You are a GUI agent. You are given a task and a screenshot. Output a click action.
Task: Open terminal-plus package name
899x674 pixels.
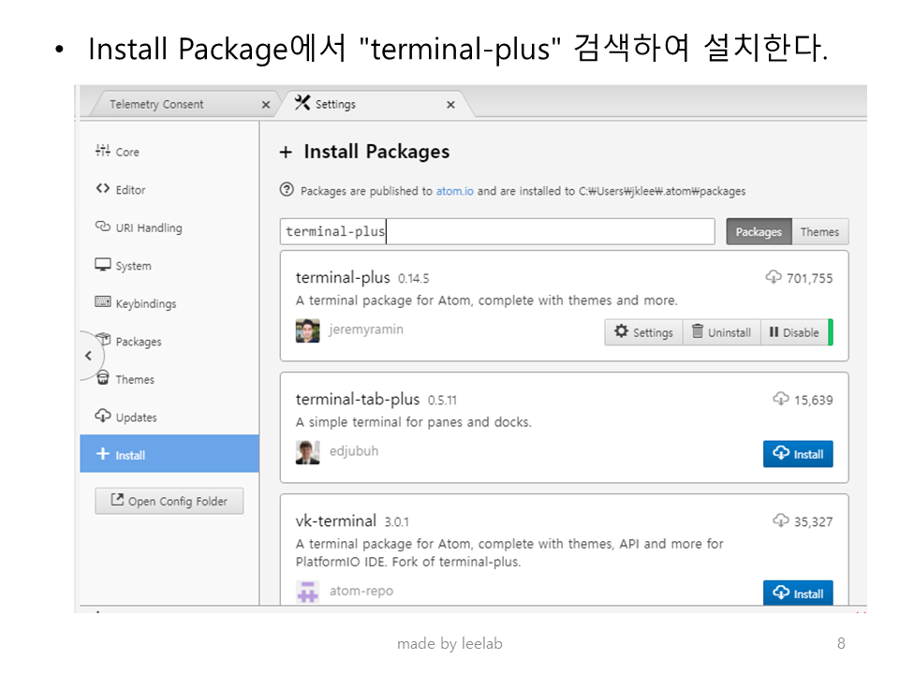[x=343, y=277]
